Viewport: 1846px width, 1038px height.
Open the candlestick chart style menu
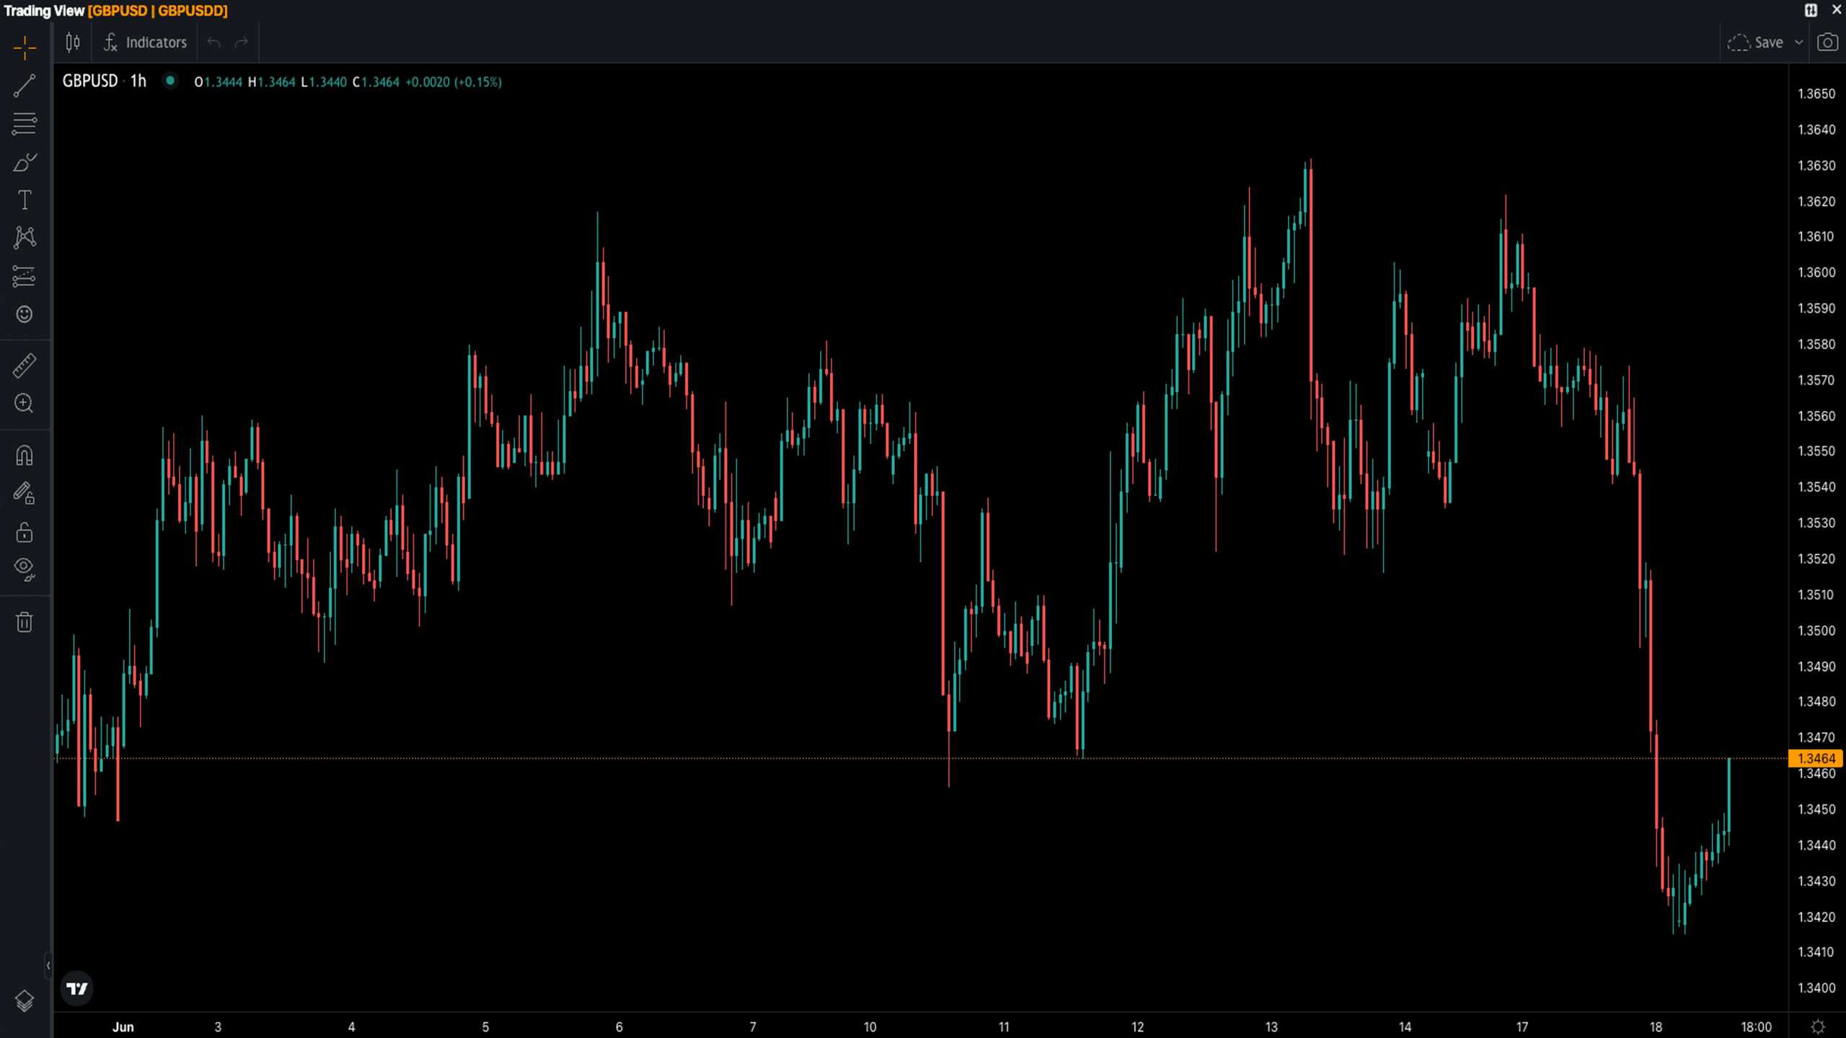coord(73,43)
